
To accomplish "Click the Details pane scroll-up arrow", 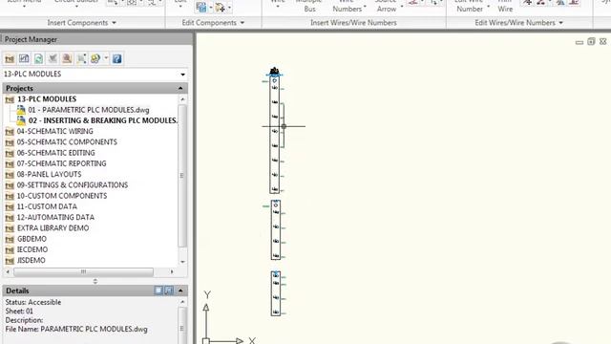I will point(182,302).
